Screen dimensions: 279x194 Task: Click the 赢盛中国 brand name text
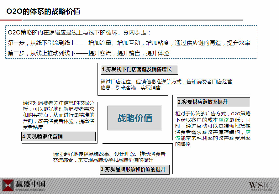coord(30,184)
